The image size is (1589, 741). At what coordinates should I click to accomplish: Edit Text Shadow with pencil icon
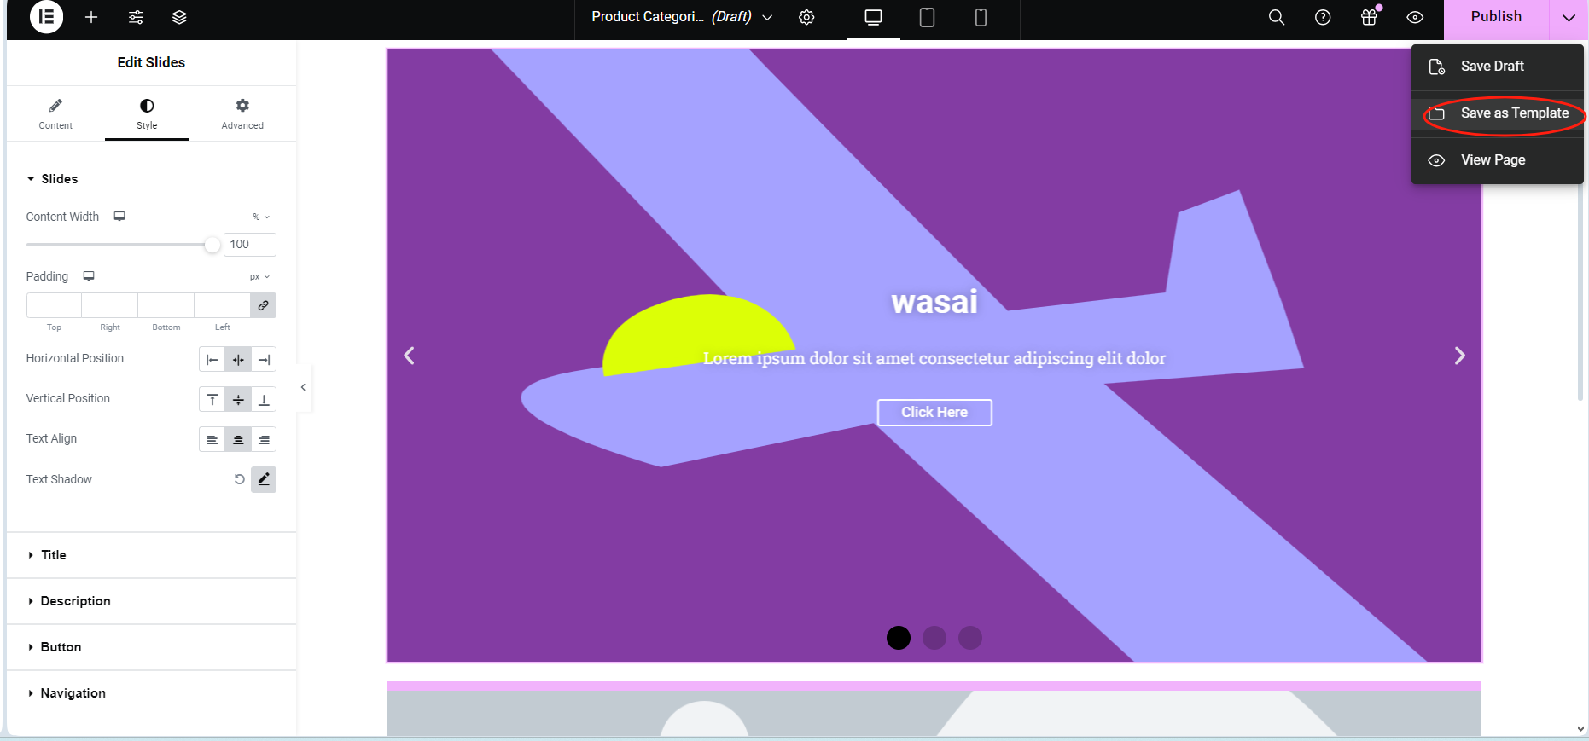[x=264, y=479]
